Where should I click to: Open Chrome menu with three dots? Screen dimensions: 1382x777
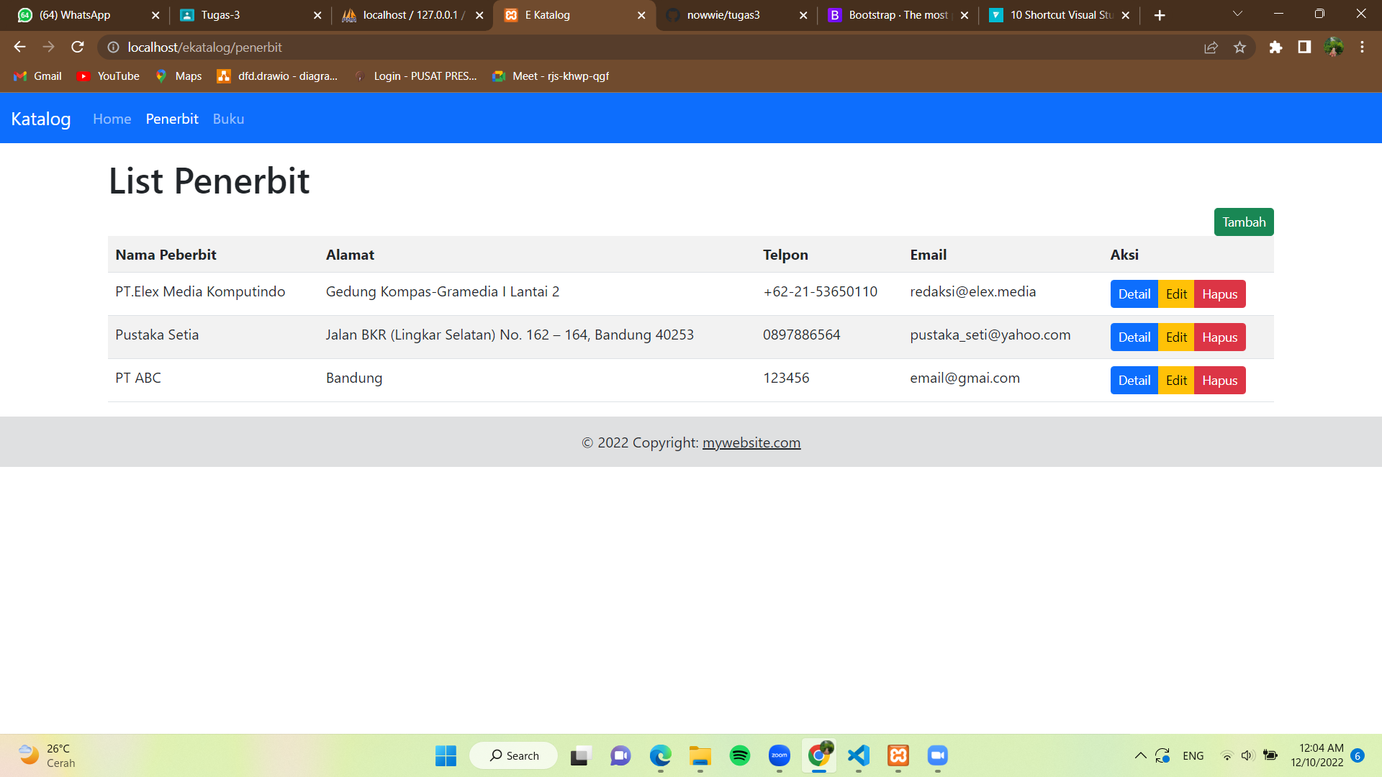click(x=1362, y=47)
